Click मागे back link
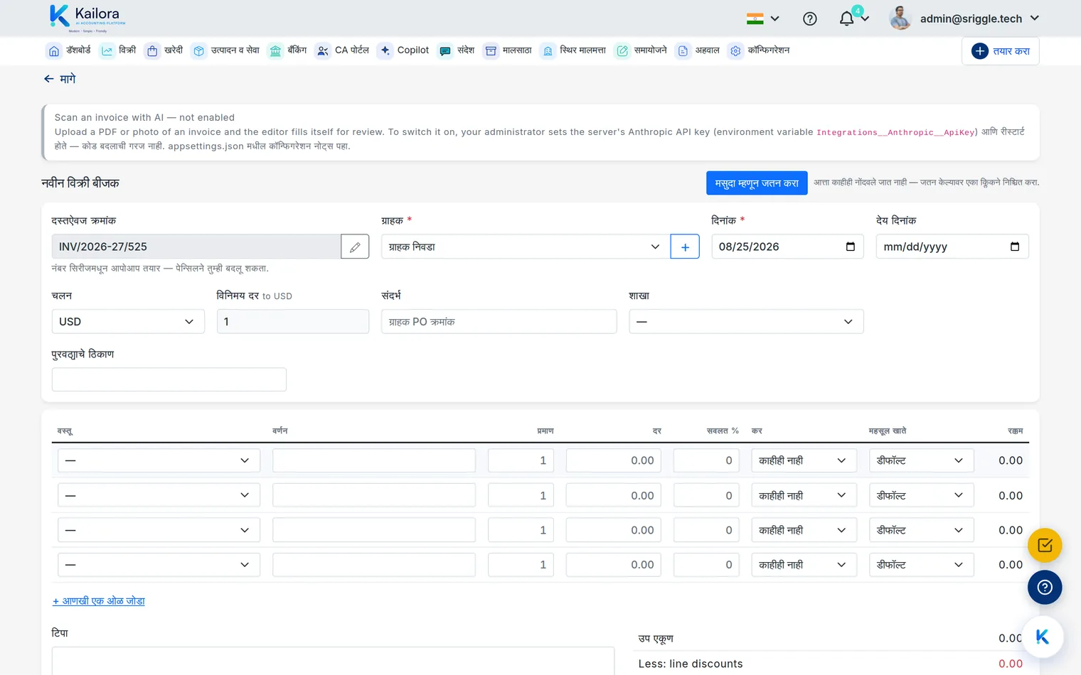 coord(60,79)
